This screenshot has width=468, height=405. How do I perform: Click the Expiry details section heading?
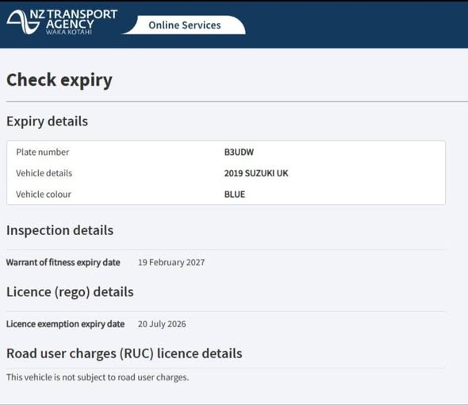coord(47,121)
